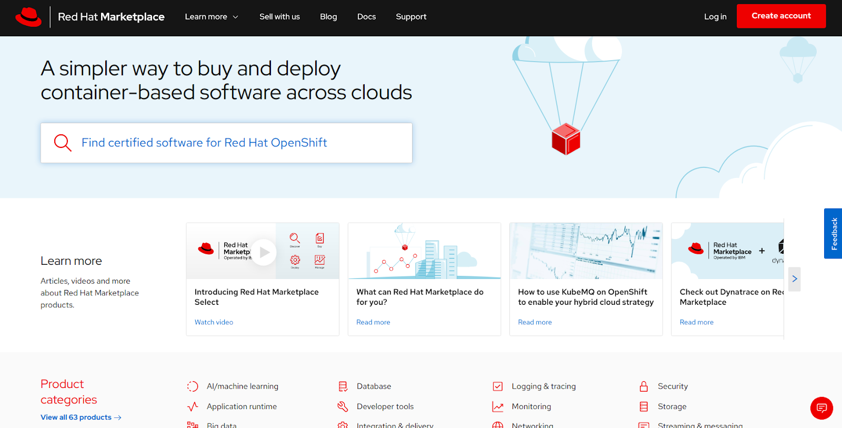
Task: Click the Application runtime category icon
Action: [x=193, y=406]
